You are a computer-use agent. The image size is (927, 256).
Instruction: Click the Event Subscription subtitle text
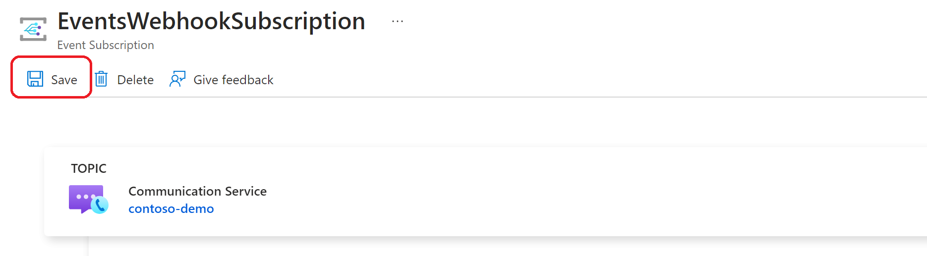pos(106,45)
